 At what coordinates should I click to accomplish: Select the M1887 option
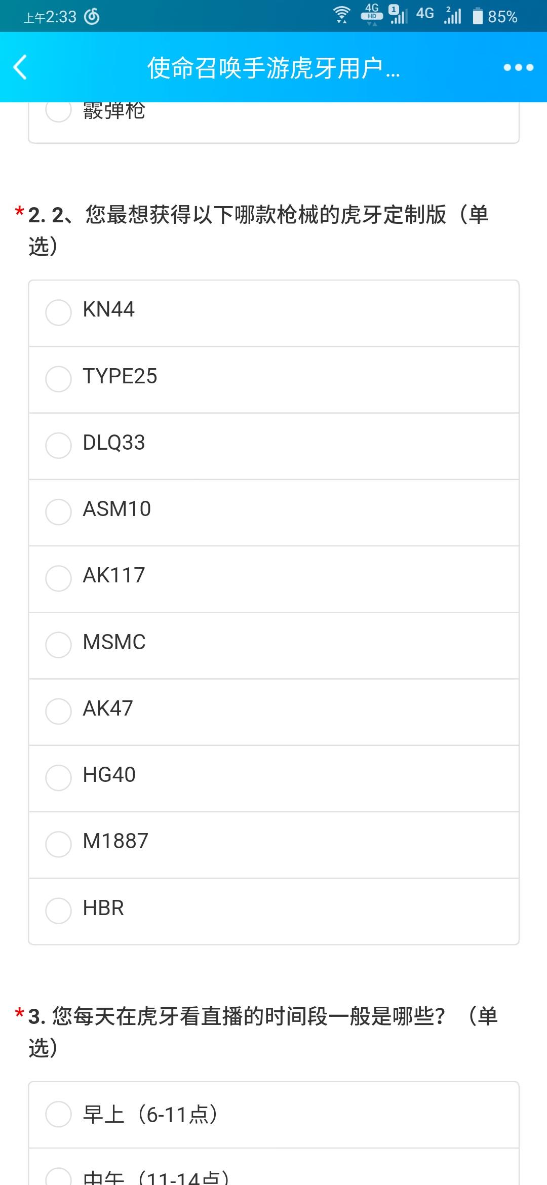[273, 845]
